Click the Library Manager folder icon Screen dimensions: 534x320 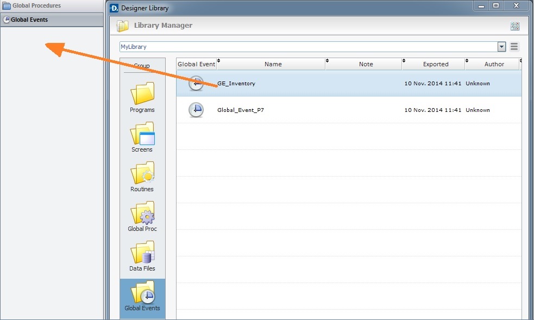[123, 26]
